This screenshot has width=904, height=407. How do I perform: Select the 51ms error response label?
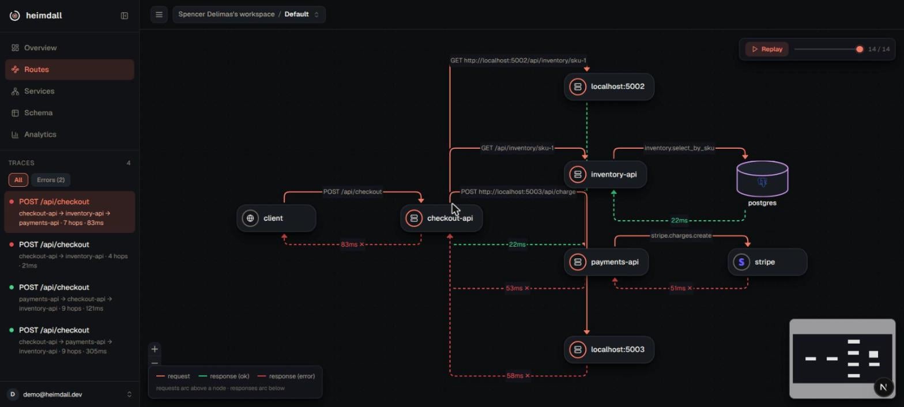681,288
